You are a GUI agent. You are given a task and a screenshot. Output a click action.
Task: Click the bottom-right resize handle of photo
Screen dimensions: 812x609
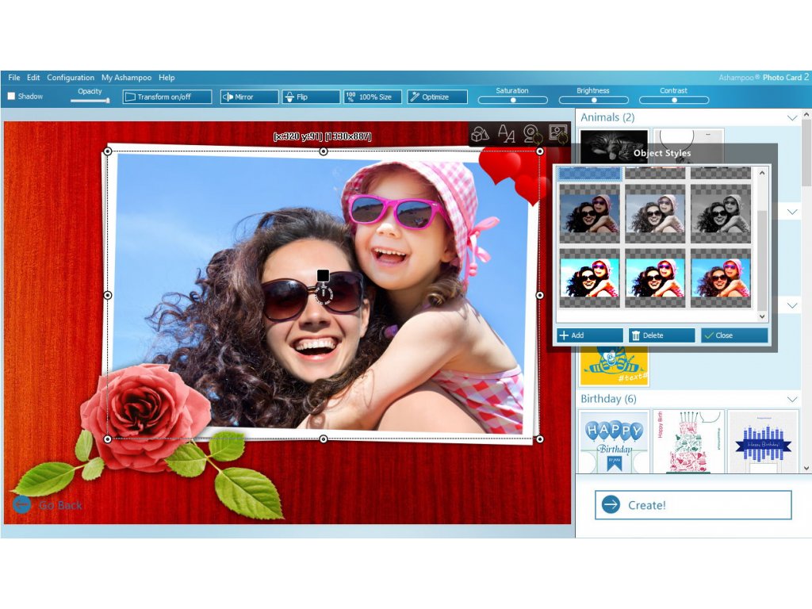(x=539, y=439)
